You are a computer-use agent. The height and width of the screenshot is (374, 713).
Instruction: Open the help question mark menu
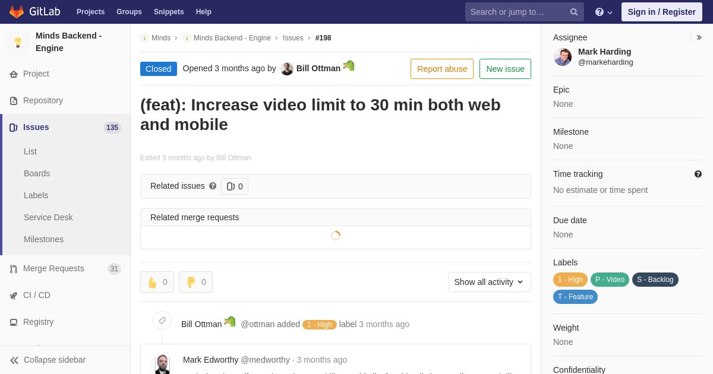coord(604,12)
